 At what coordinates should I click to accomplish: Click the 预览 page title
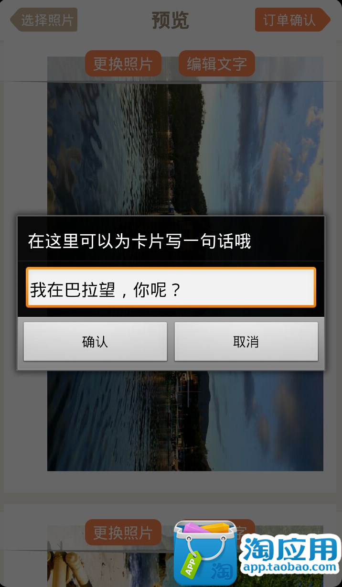tap(171, 20)
